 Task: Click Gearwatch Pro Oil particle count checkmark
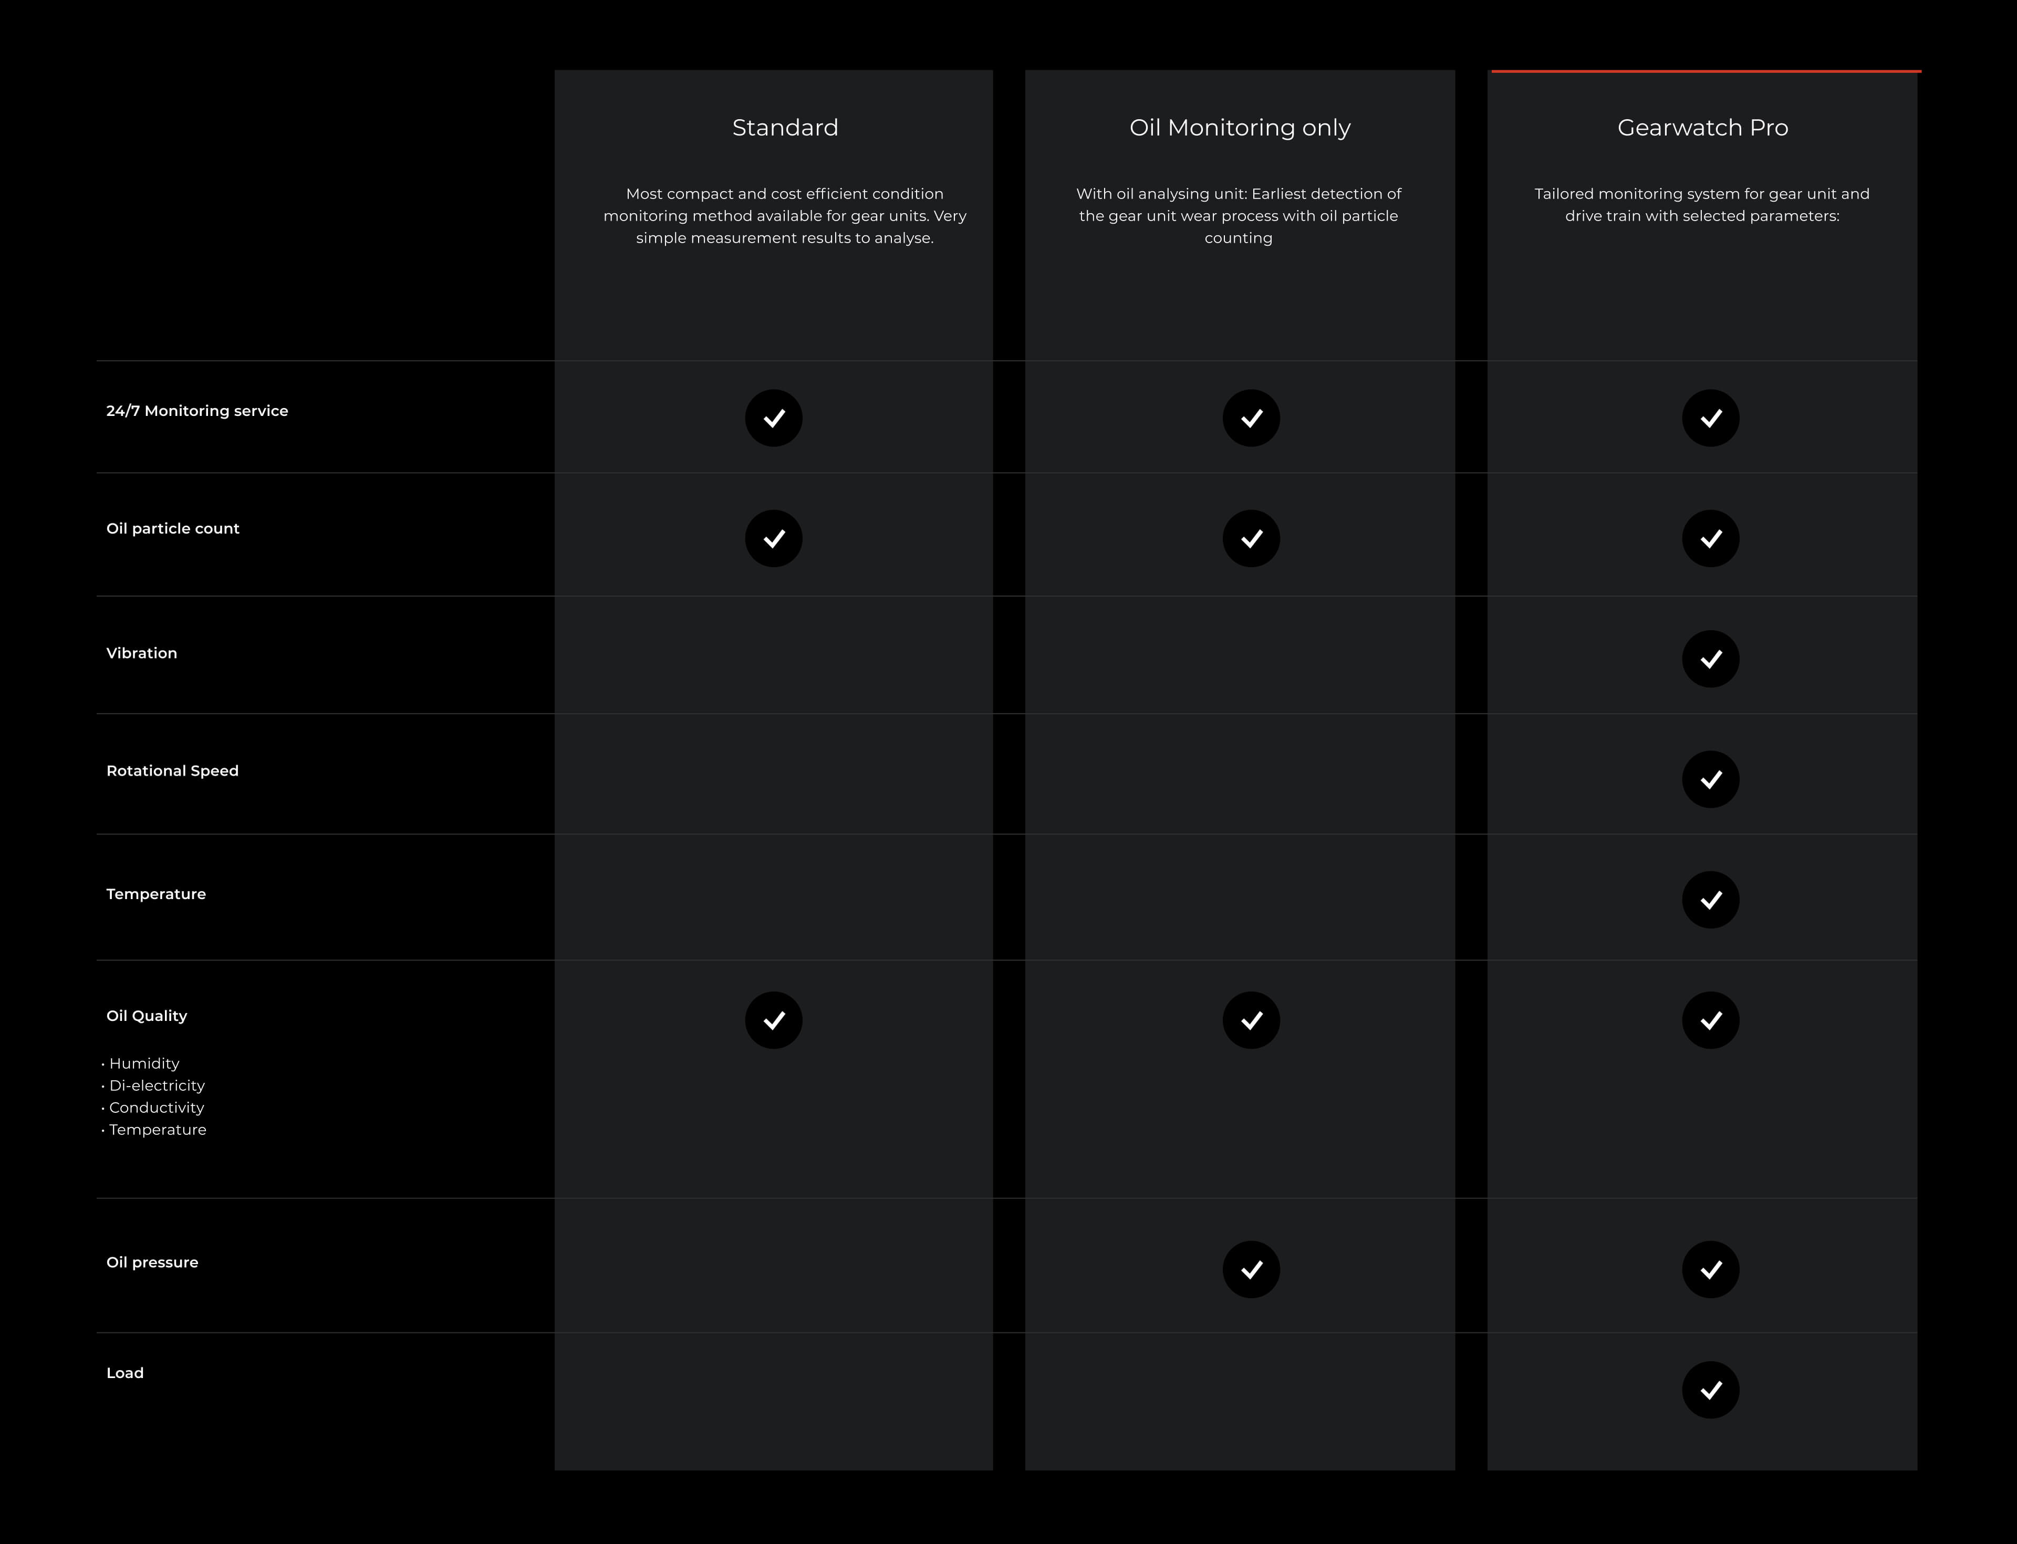(x=1711, y=539)
